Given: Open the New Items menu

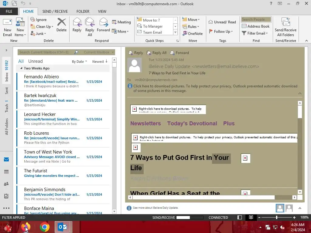Looking at the screenshot, I should tap(20, 27).
